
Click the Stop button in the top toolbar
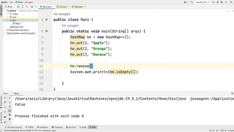[x=226, y=2]
